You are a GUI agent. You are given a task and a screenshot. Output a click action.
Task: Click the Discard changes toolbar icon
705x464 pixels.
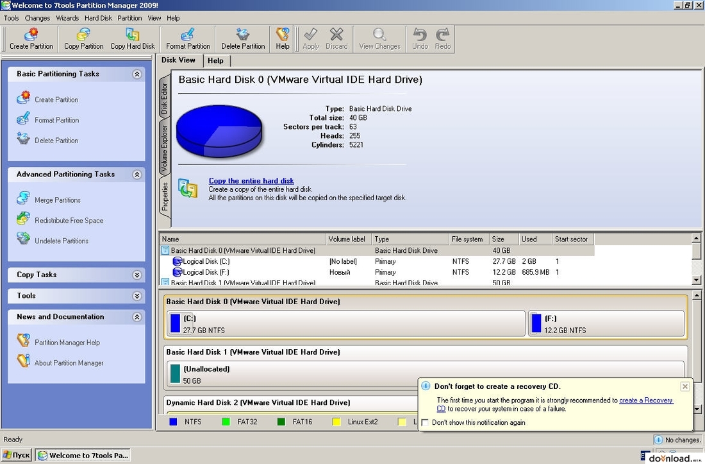click(x=336, y=35)
